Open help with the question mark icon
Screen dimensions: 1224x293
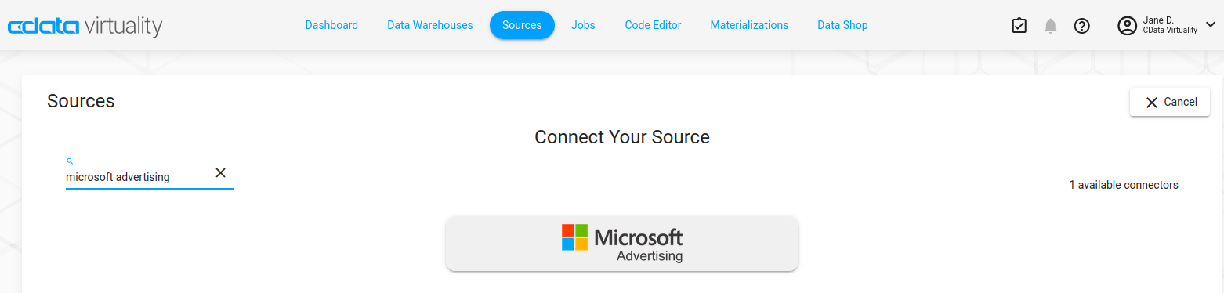click(1082, 26)
